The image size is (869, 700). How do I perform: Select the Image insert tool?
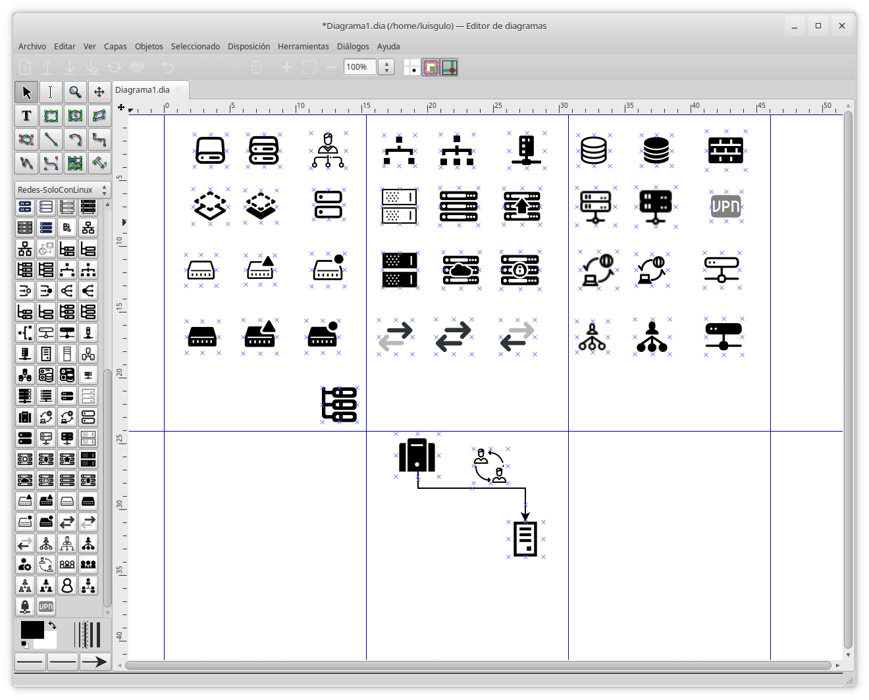tap(75, 162)
